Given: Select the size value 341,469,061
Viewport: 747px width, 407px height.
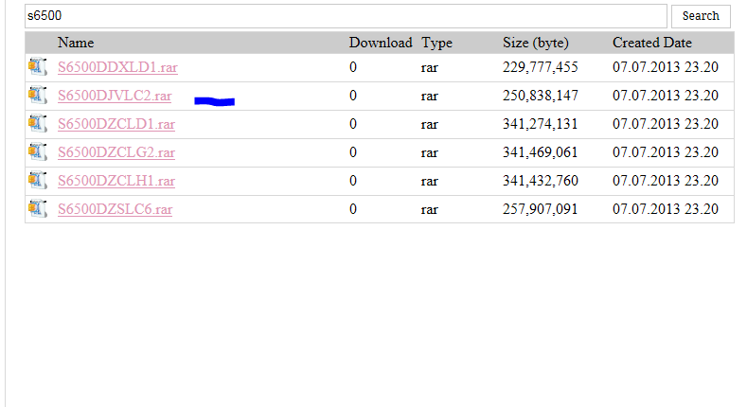Looking at the screenshot, I should [x=541, y=152].
